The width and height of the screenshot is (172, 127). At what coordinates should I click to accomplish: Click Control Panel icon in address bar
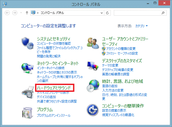click(33, 13)
